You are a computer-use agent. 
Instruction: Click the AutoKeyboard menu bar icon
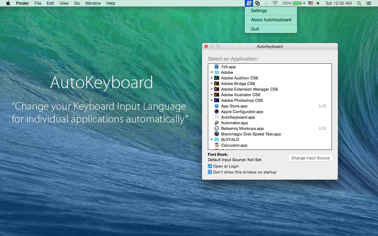pyautogui.click(x=249, y=3)
